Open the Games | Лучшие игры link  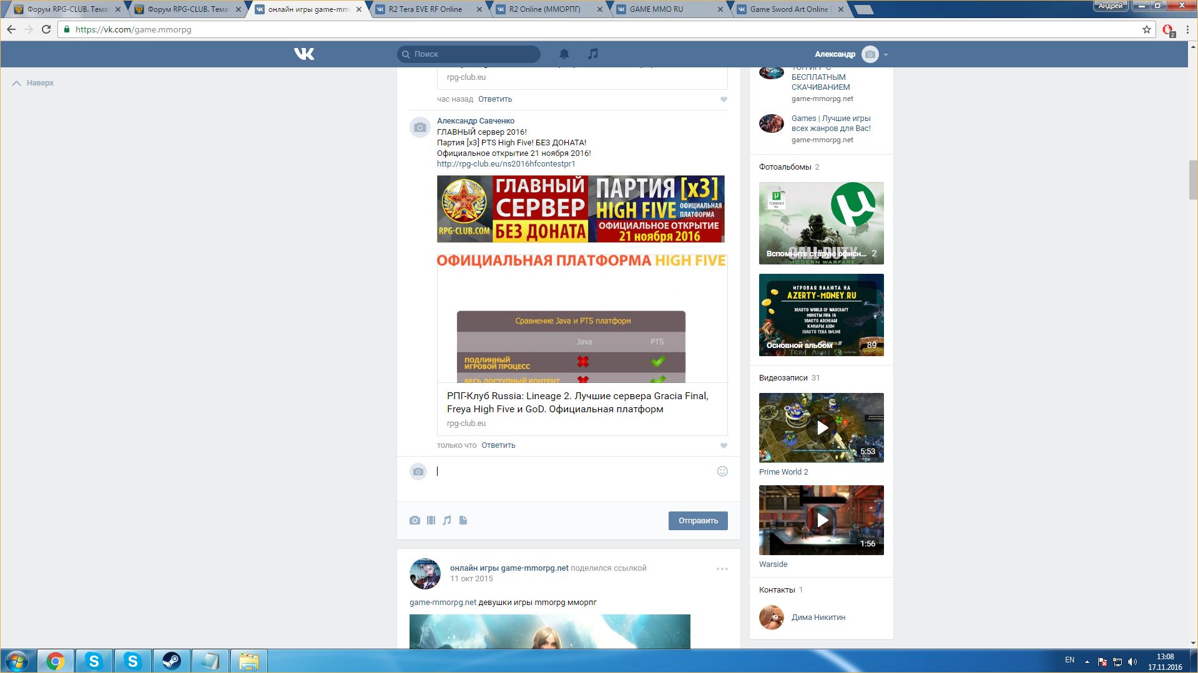[831, 123]
